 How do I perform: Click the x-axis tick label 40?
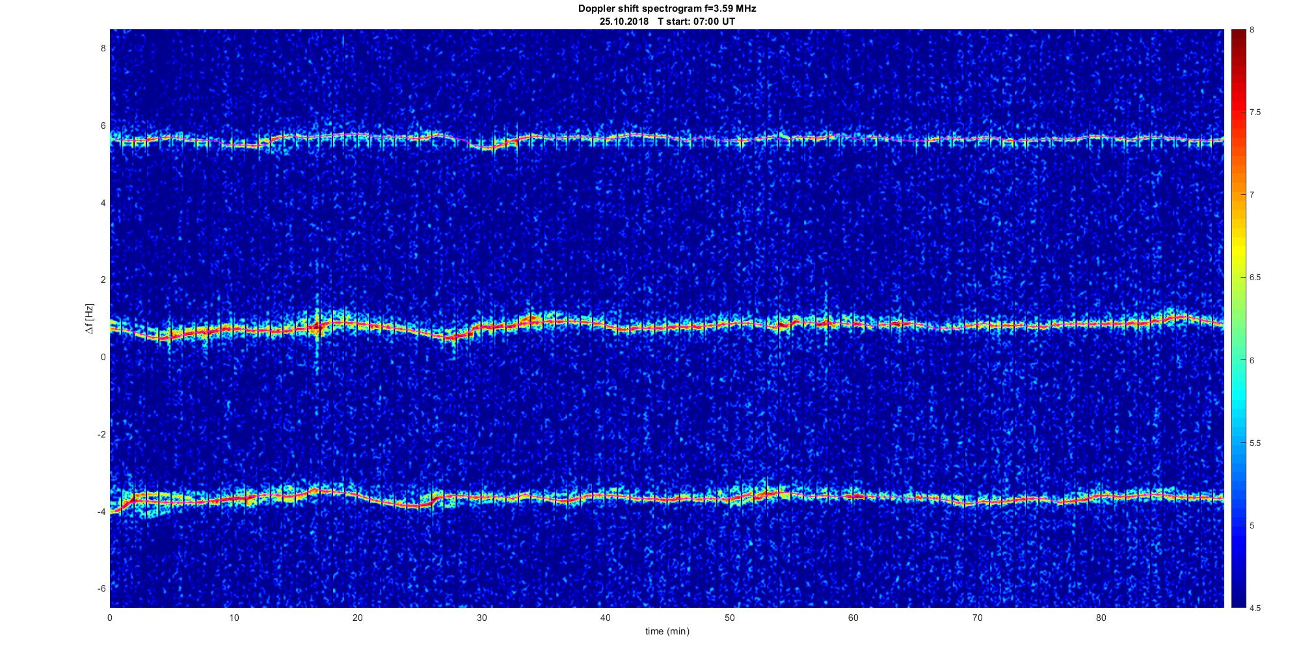606,618
